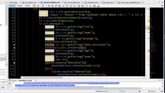This screenshot has height=93, width=165.
Task: Click Shift Line Right icon
Action: tap(82, 6)
